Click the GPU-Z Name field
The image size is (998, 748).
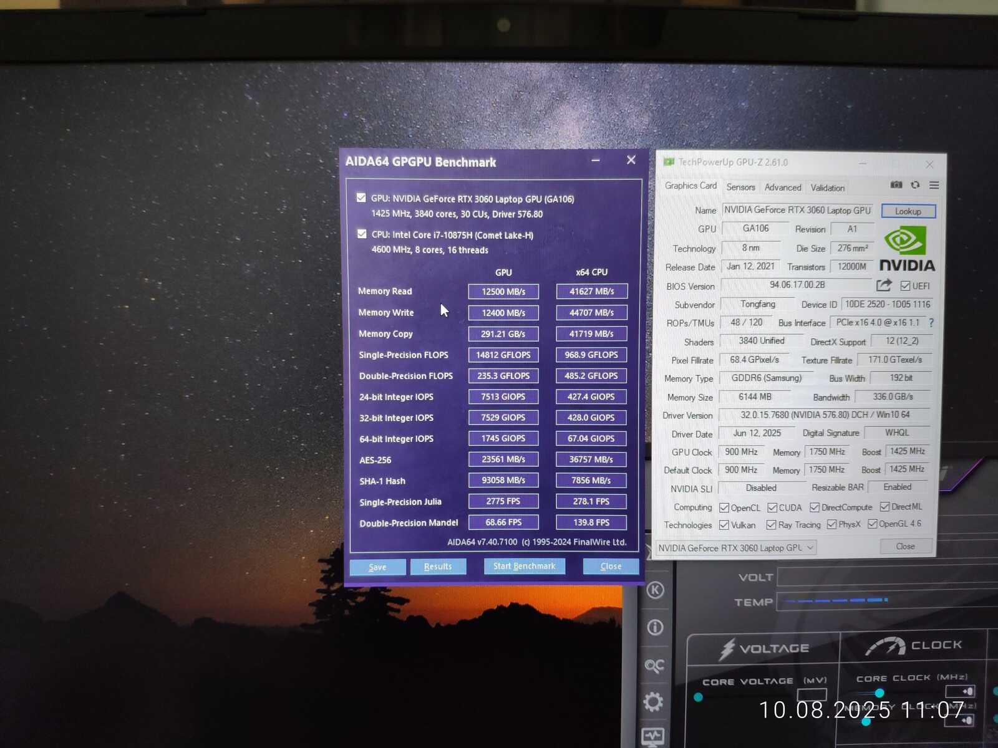(x=798, y=210)
